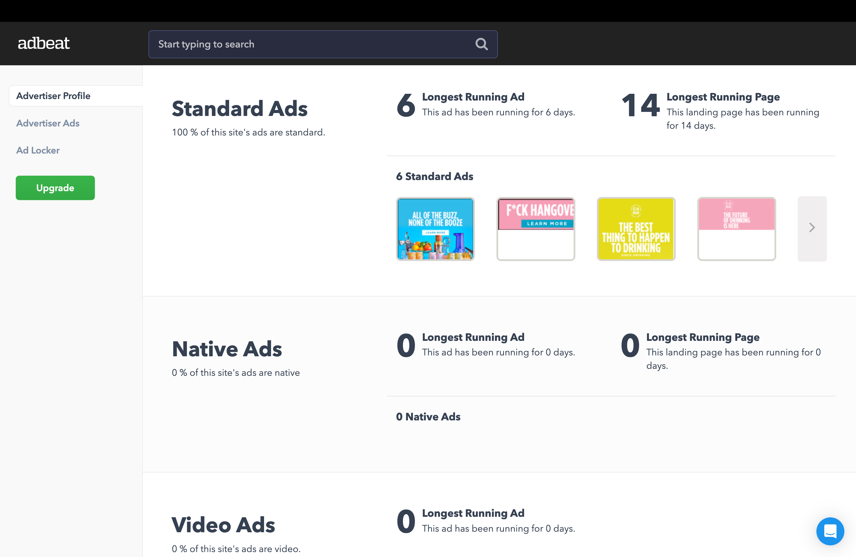The image size is (856, 557).
Task: Click the adbeat logo
Action: point(43,43)
